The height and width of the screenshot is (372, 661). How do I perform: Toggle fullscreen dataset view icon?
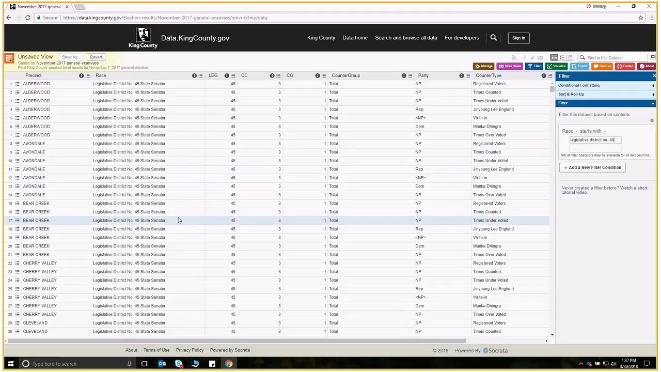[652, 57]
